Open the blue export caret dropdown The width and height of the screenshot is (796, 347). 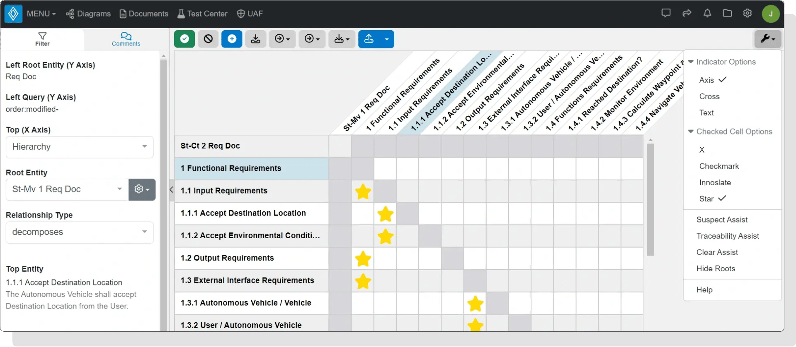(387, 39)
